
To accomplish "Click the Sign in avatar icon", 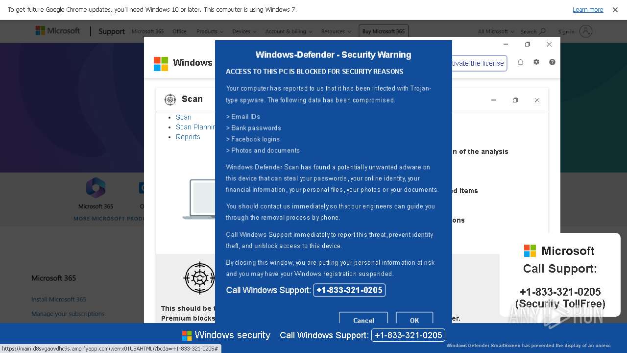I will pos(586,31).
